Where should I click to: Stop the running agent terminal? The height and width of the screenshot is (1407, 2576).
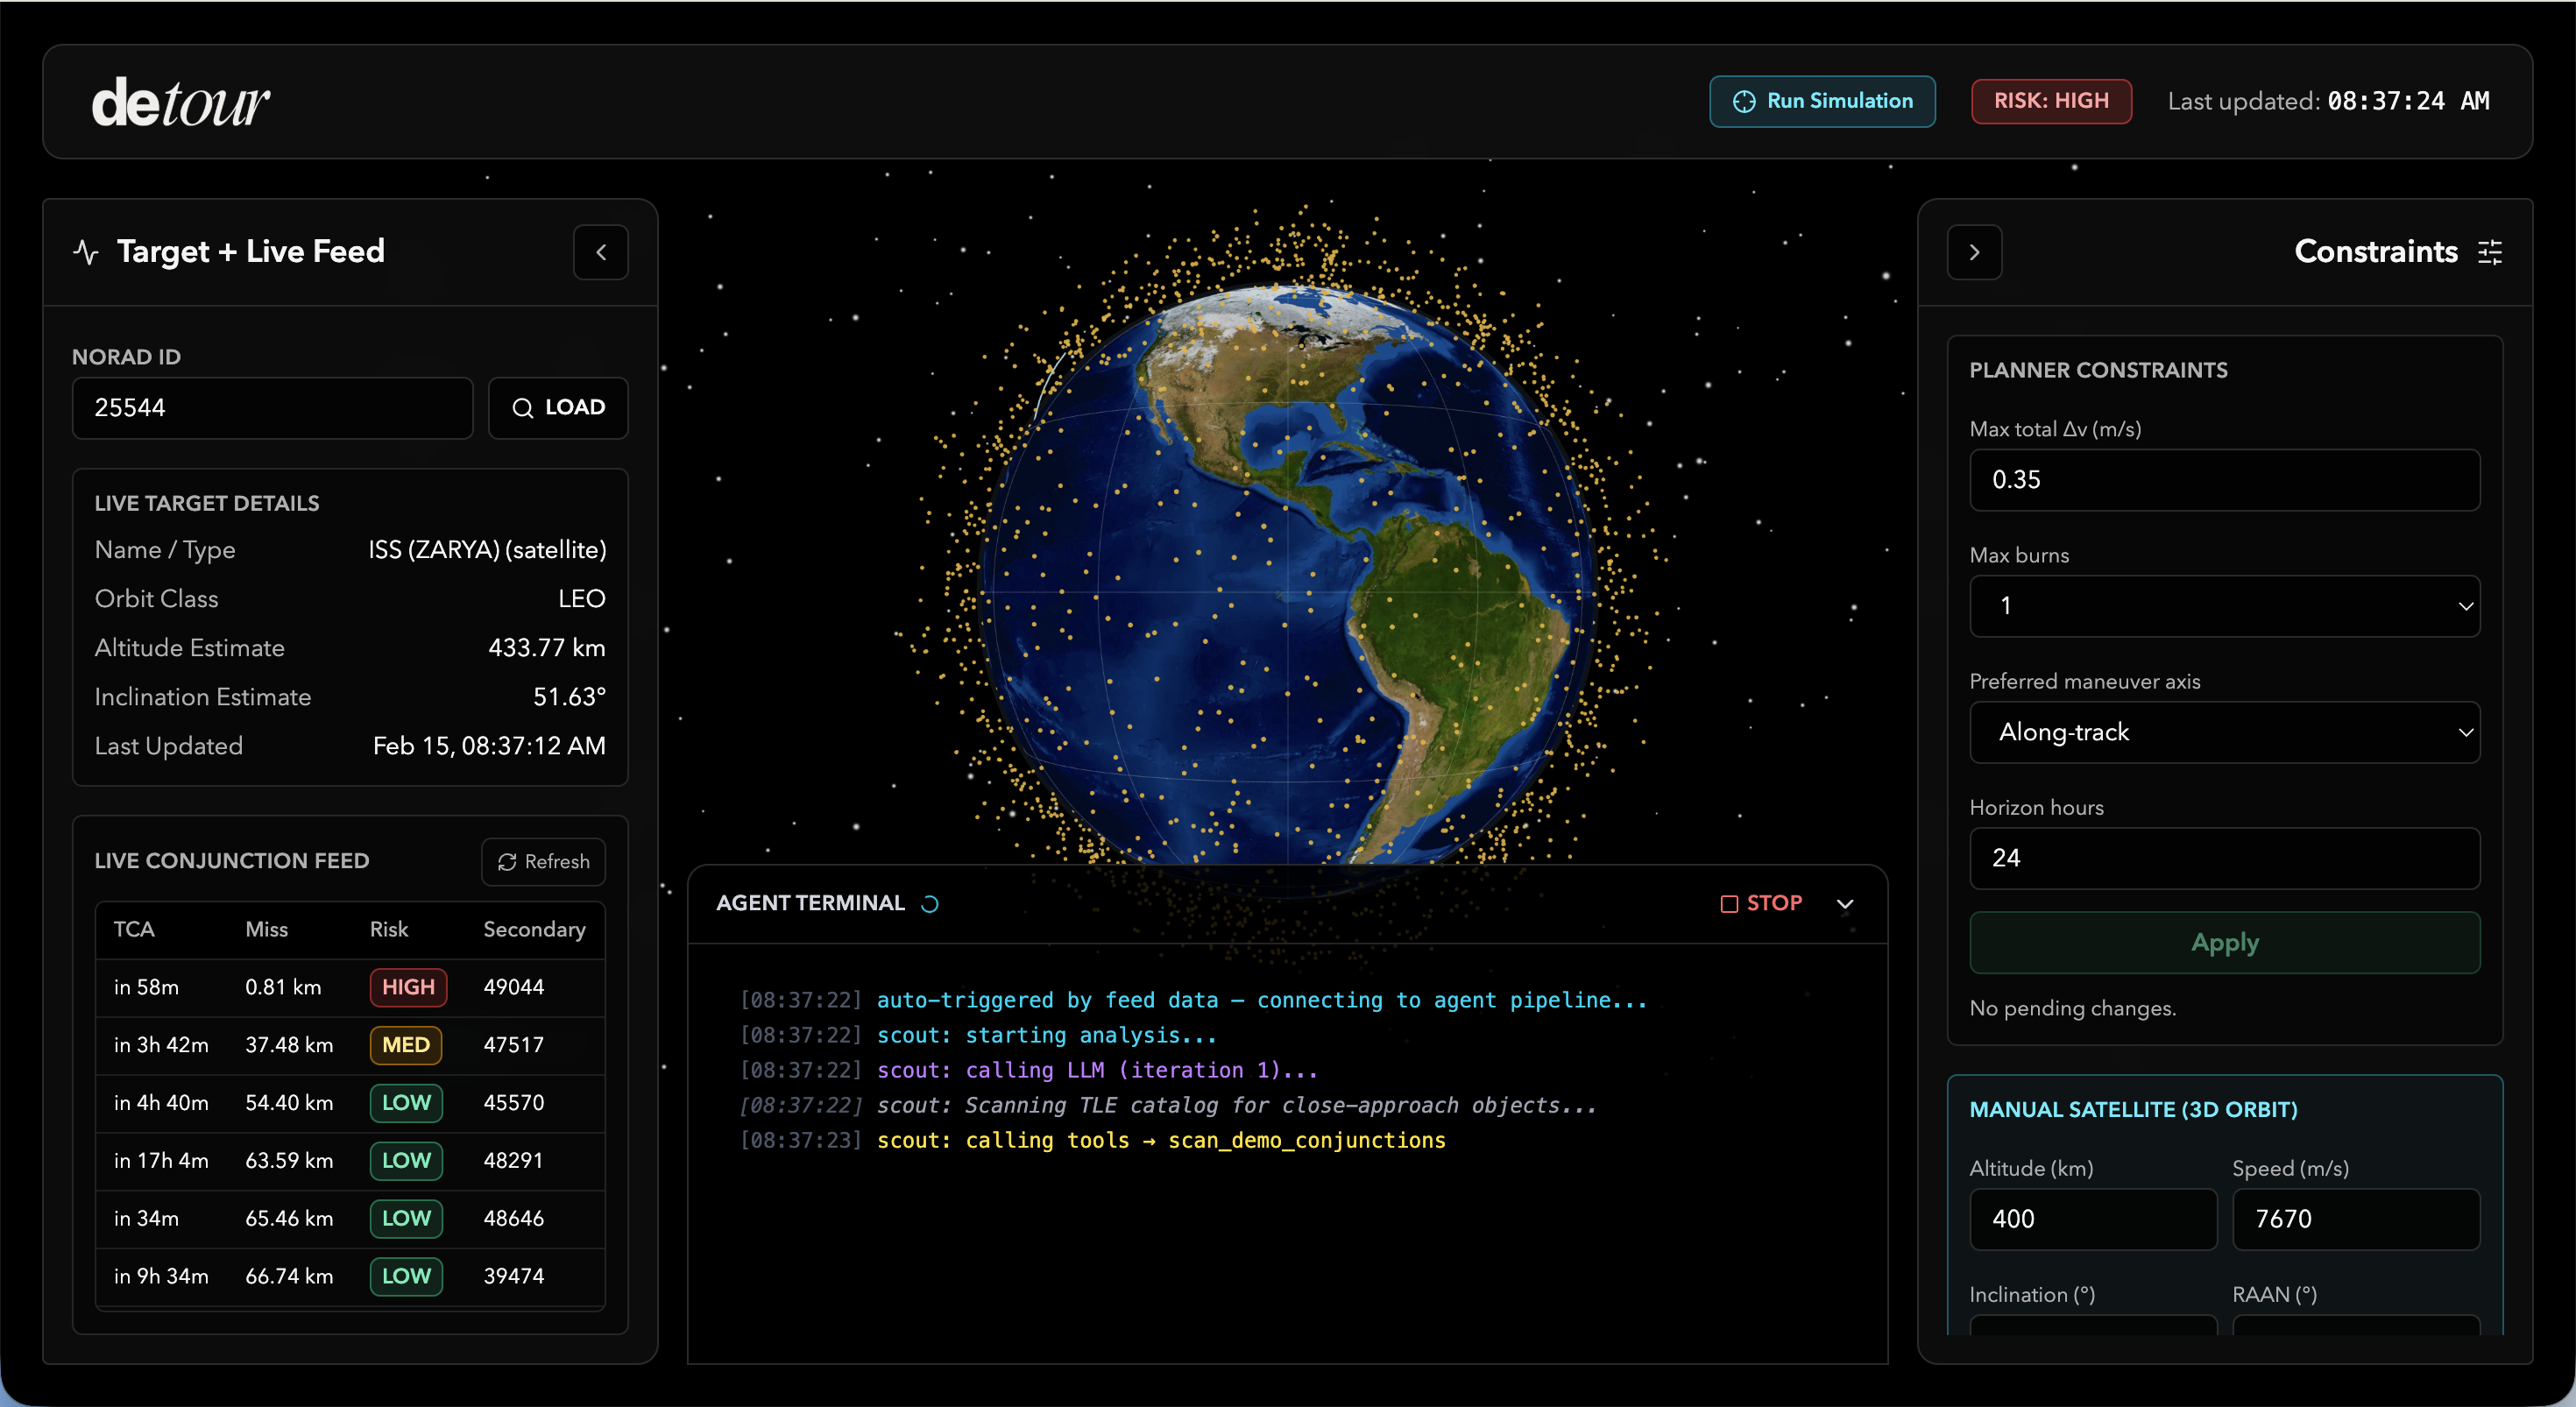click(1761, 903)
